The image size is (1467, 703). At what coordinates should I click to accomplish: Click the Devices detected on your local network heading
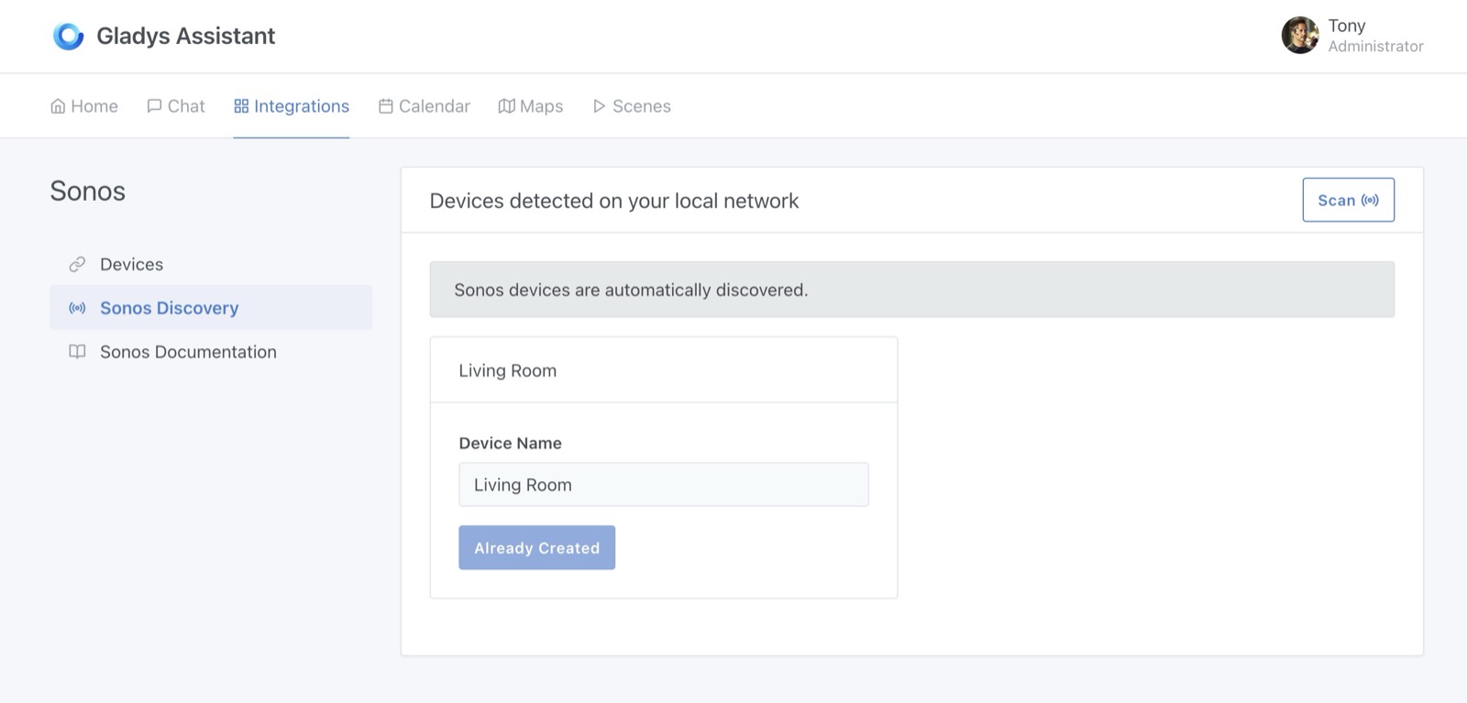coord(613,201)
